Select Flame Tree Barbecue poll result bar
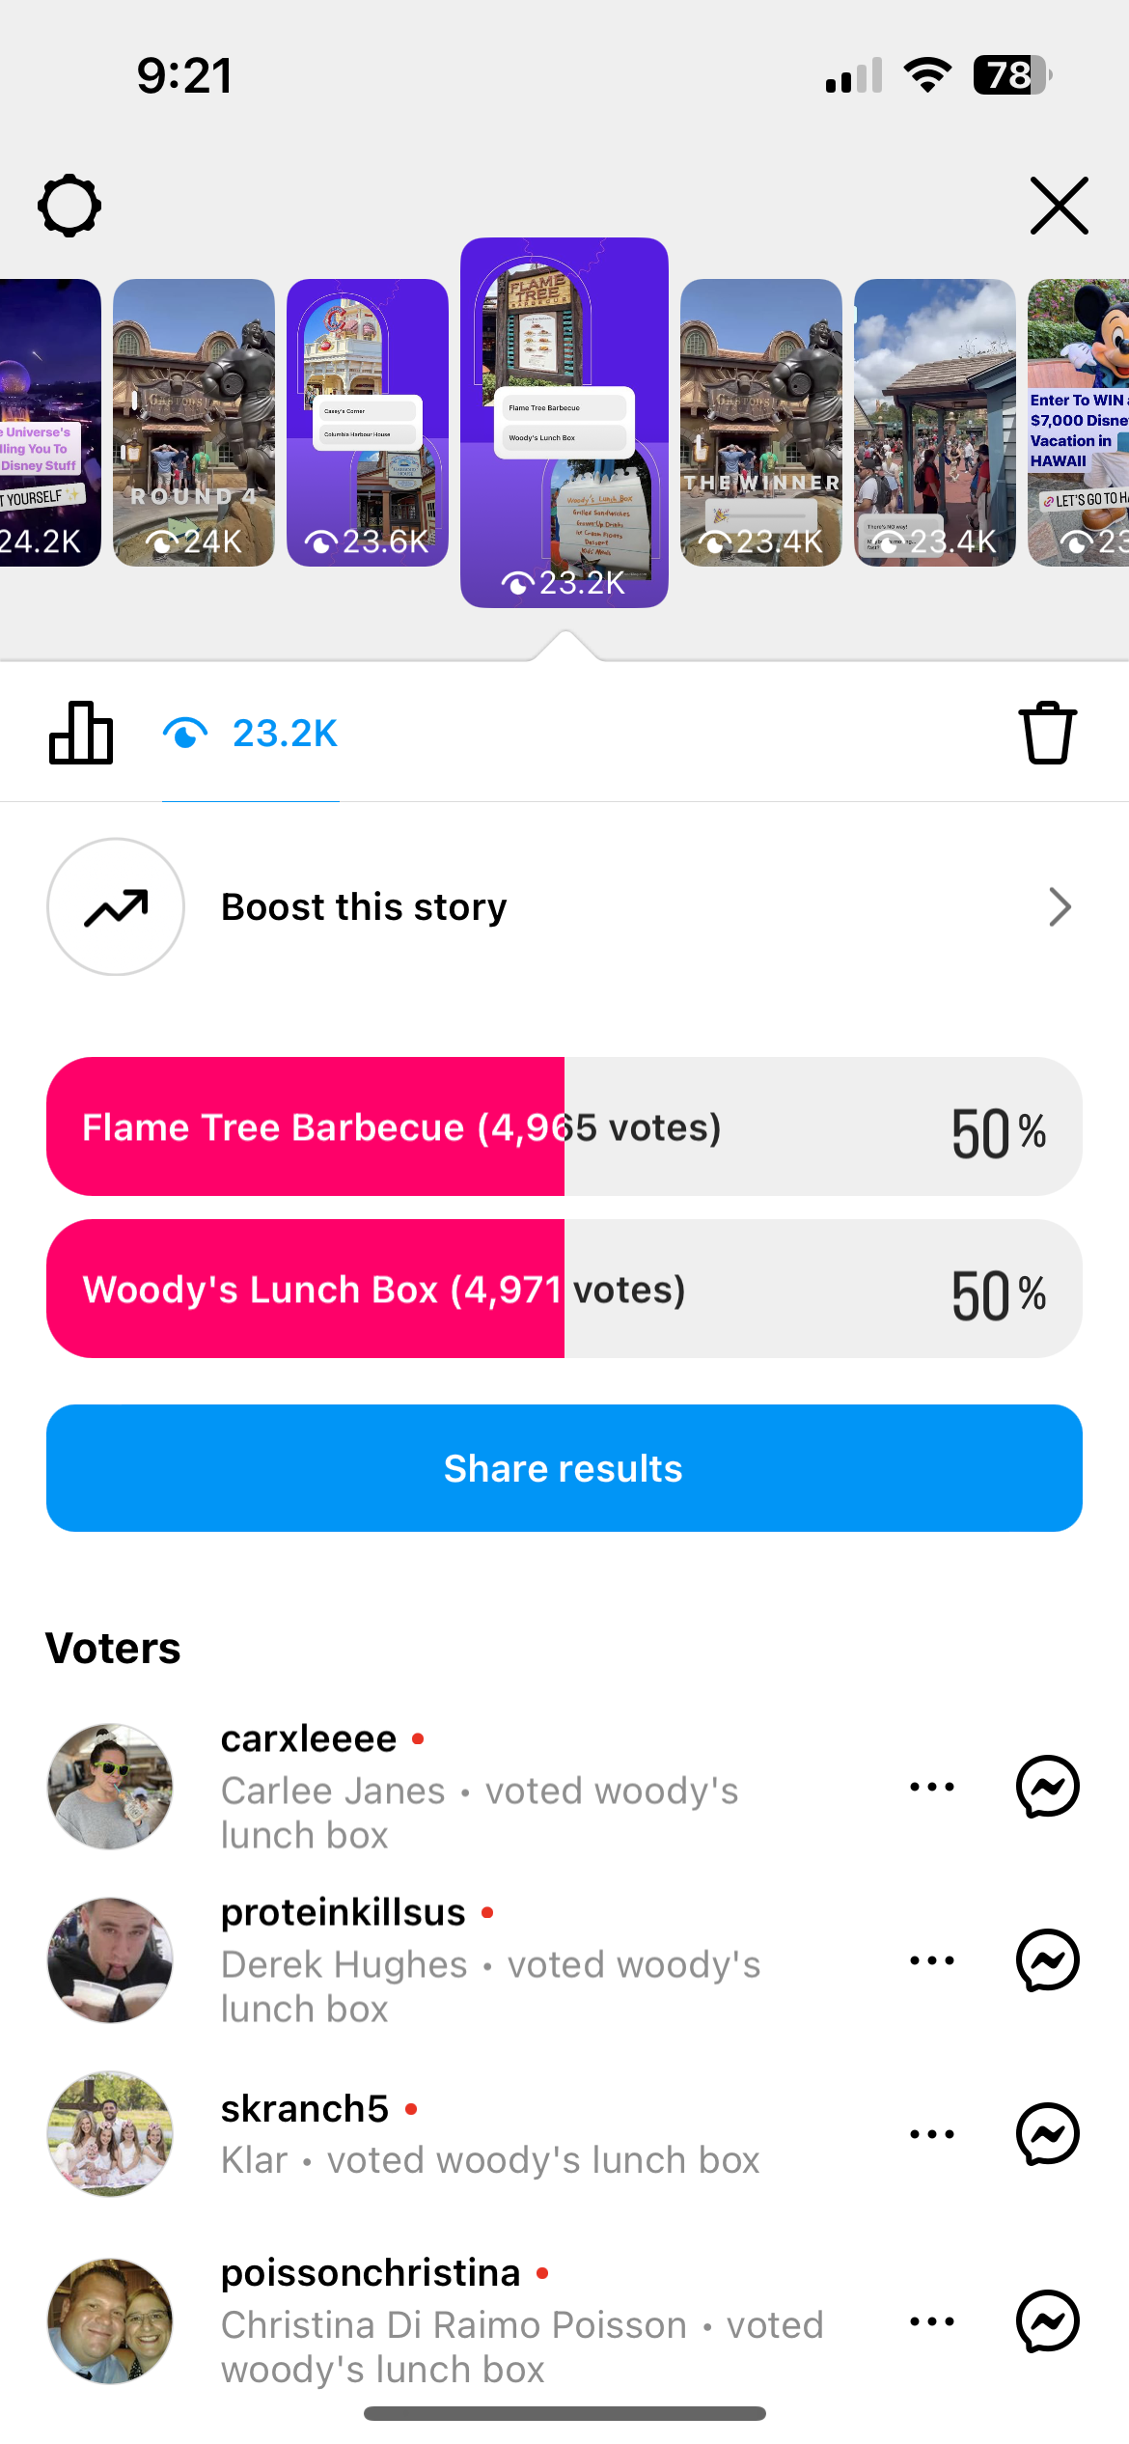 coord(564,1127)
